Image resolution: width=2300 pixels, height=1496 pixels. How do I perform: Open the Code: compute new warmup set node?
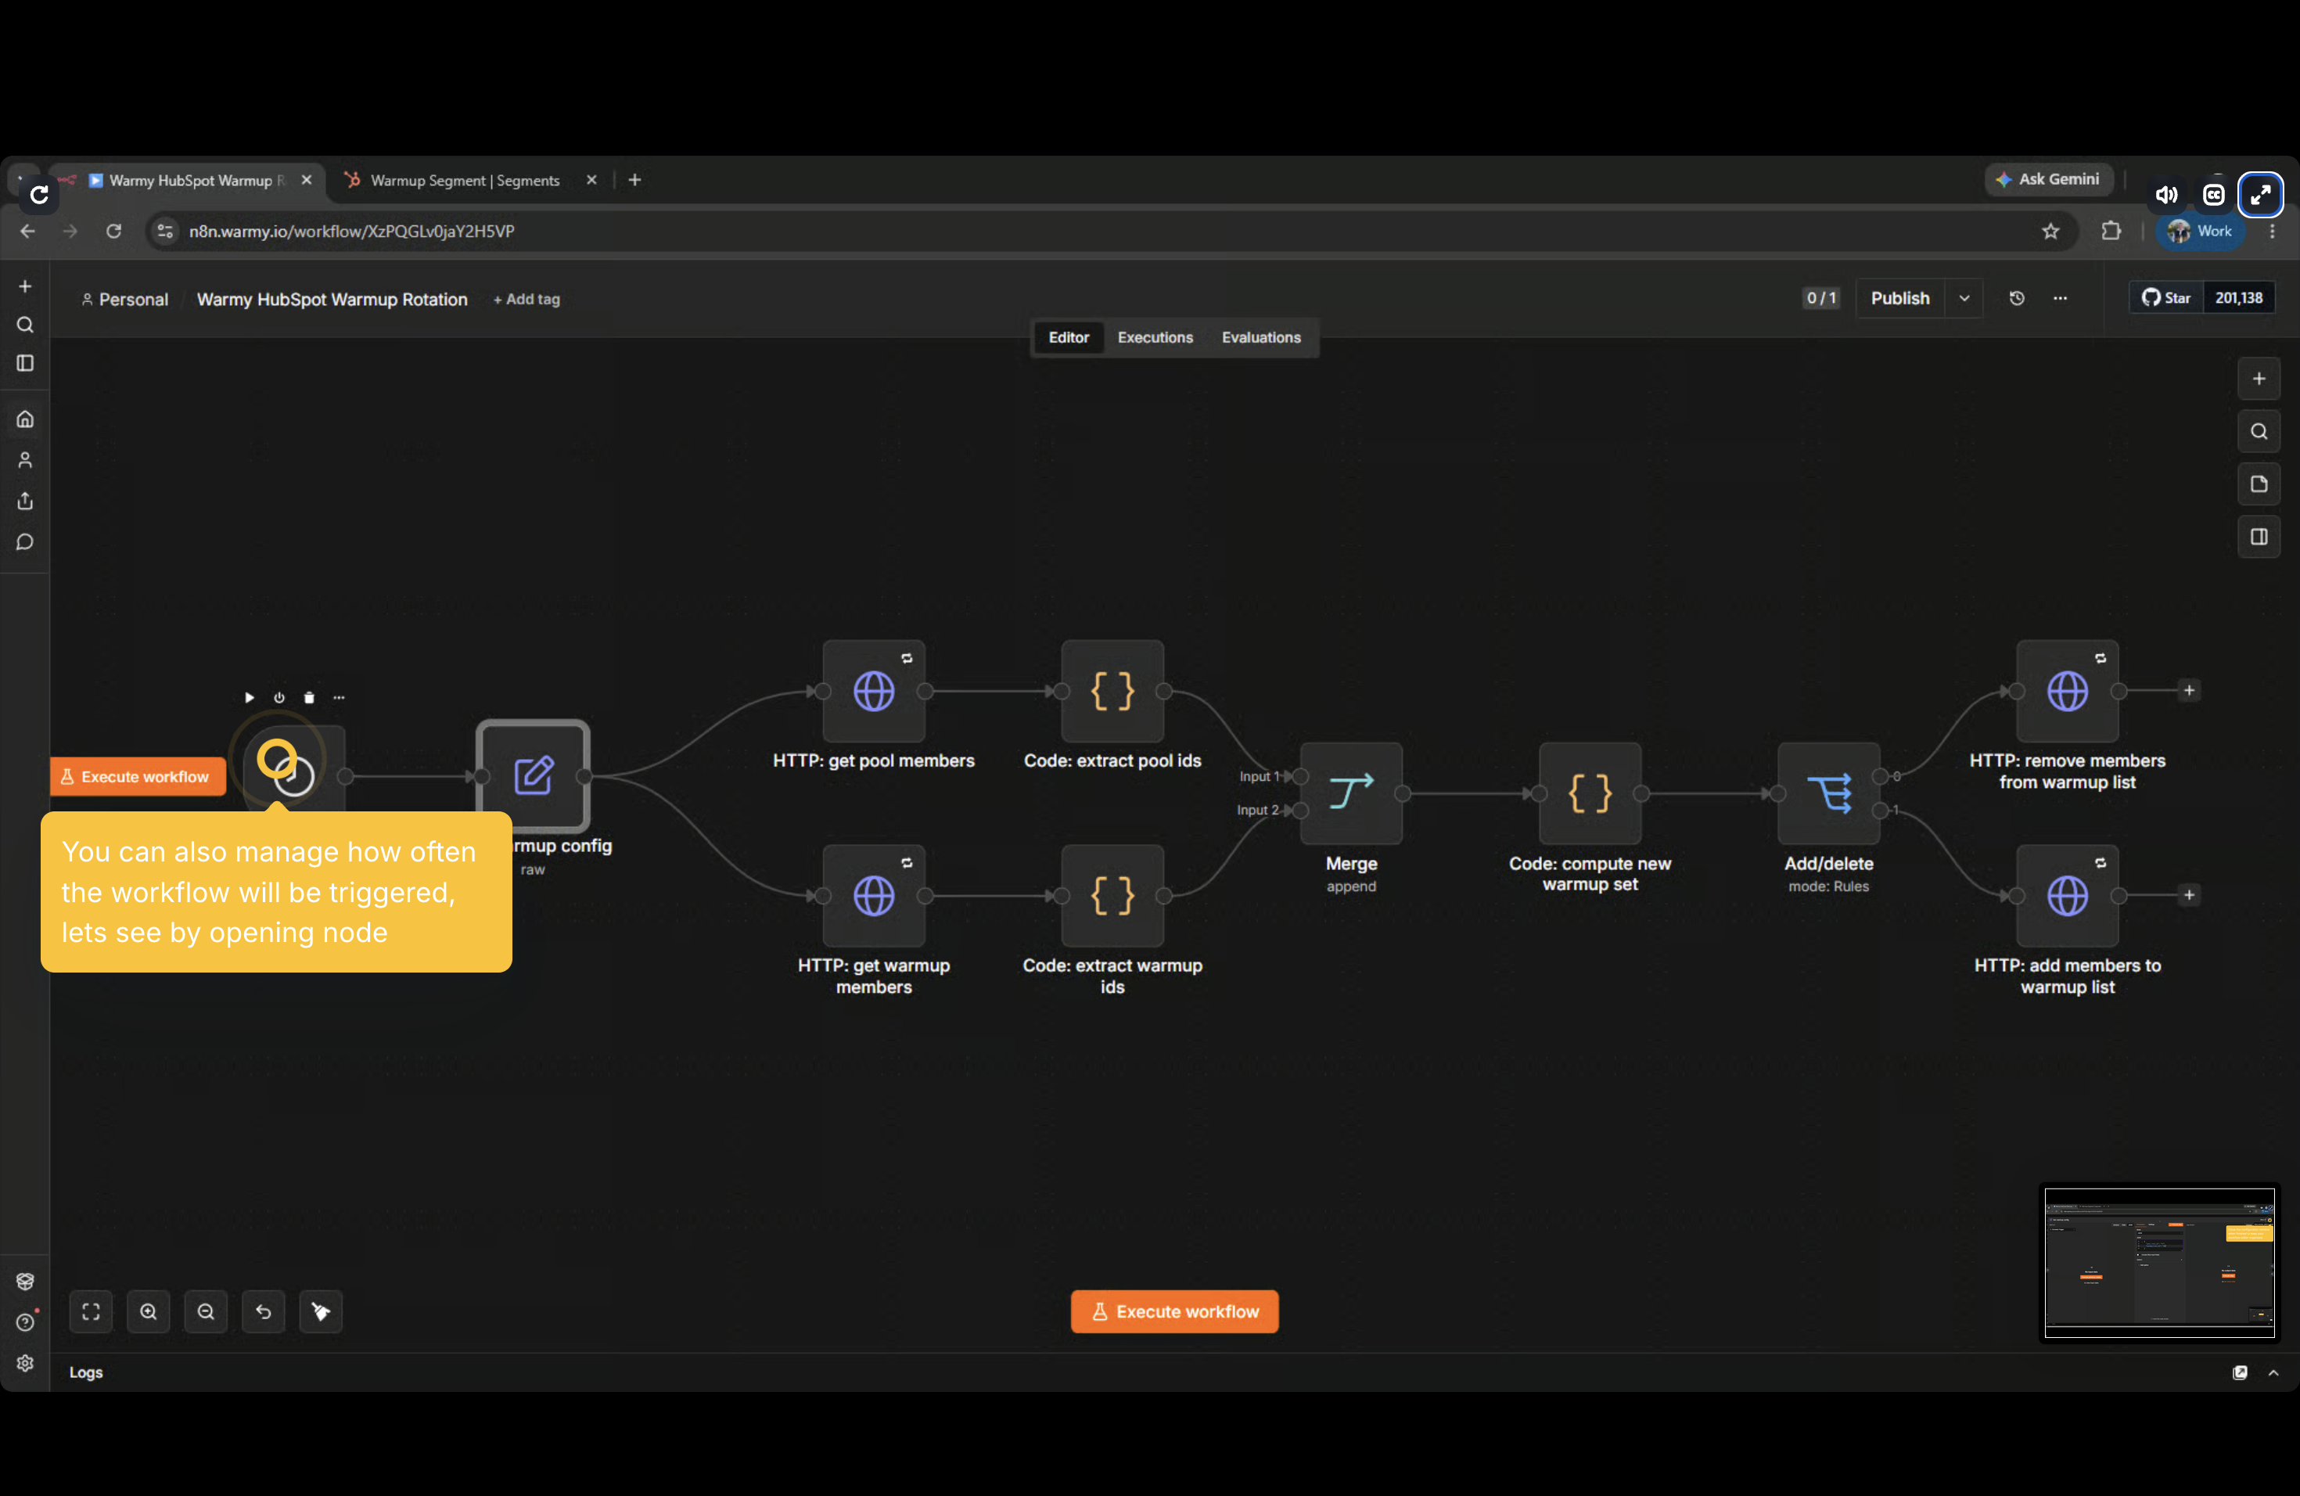pyautogui.click(x=1590, y=793)
